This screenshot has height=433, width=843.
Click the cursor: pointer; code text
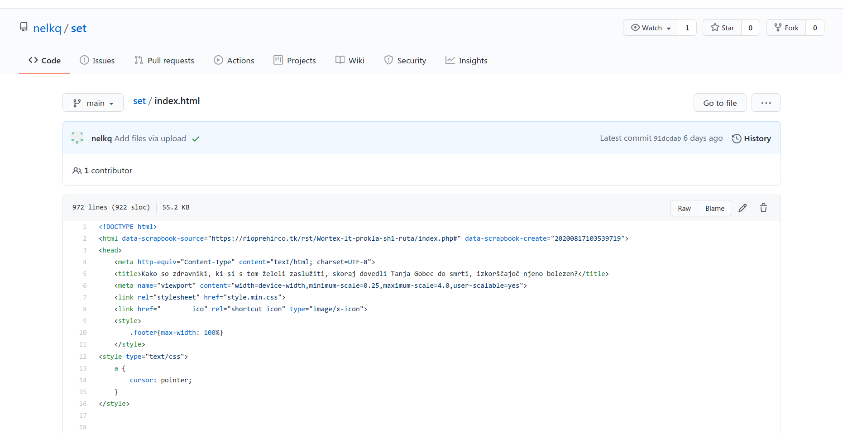point(161,380)
